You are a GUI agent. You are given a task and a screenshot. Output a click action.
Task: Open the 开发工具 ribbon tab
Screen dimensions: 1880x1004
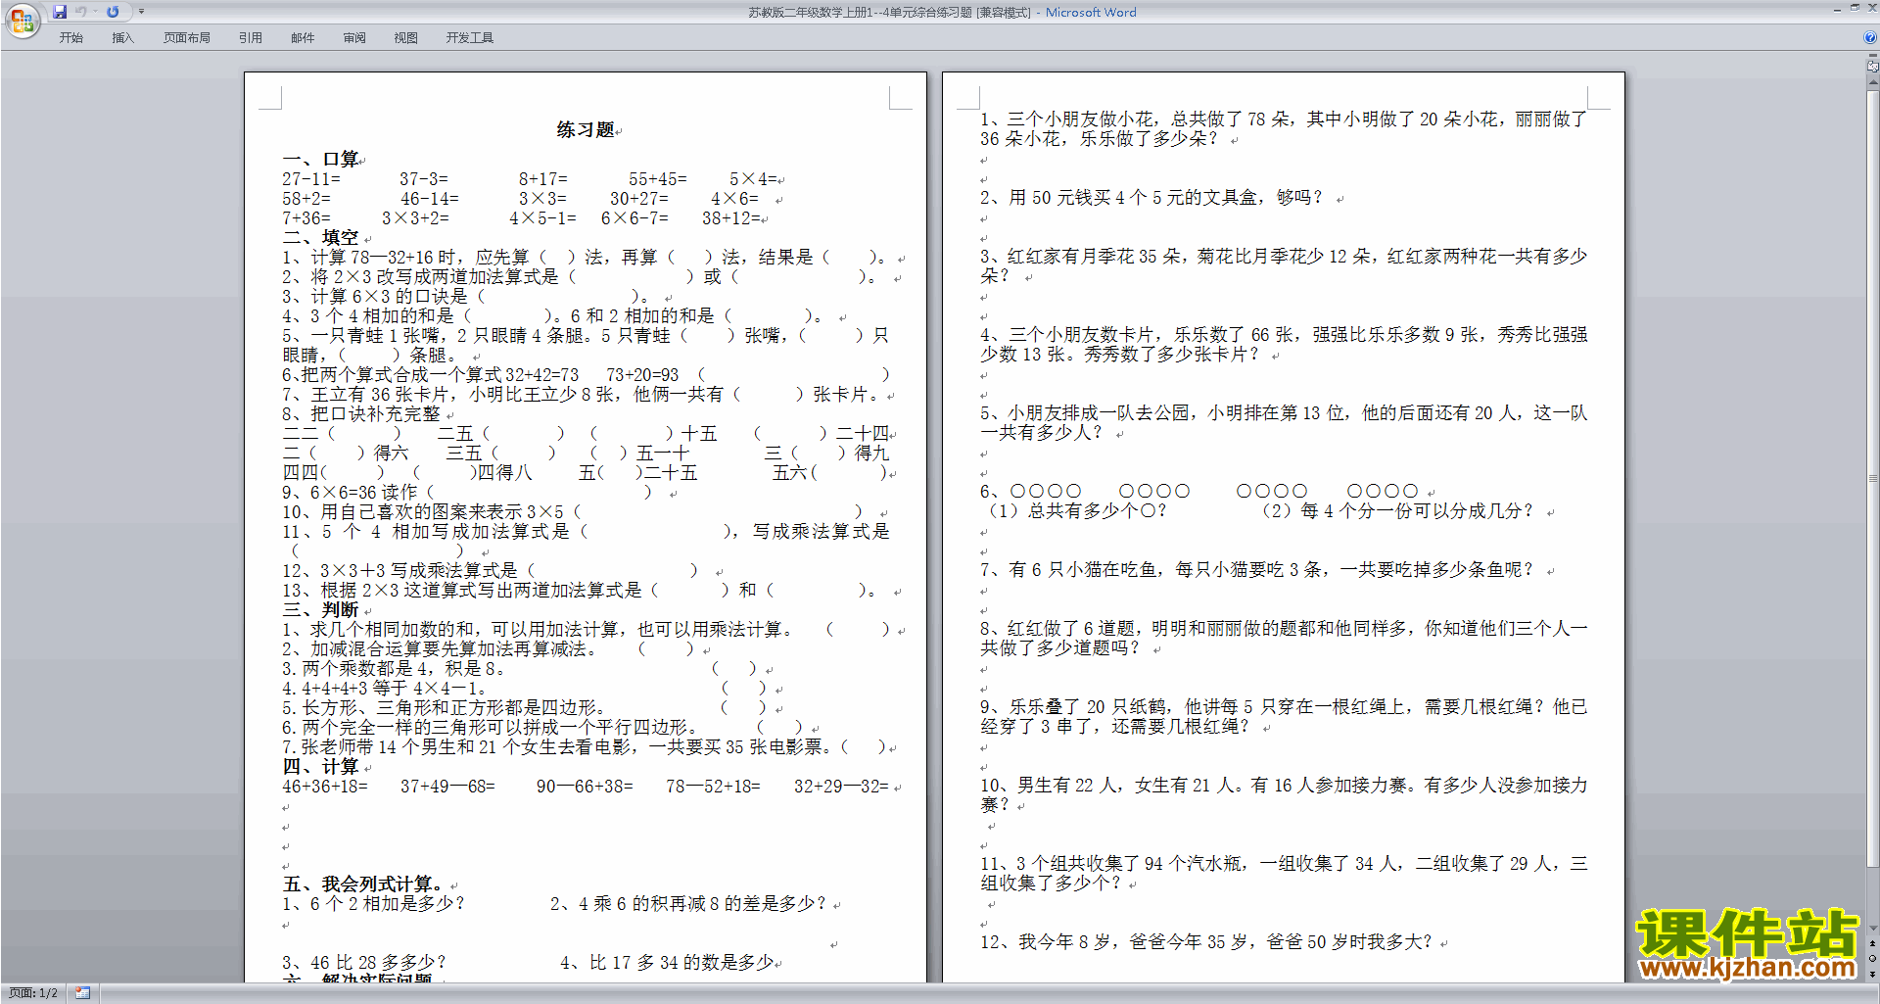[470, 38]
